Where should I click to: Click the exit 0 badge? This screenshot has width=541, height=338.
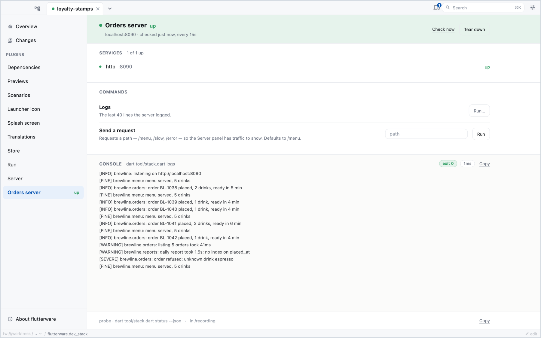448,163
